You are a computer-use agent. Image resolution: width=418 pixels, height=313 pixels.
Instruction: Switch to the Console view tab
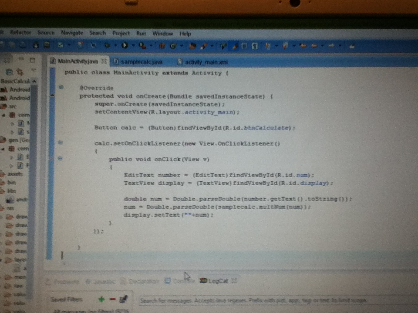coord(180,280)
